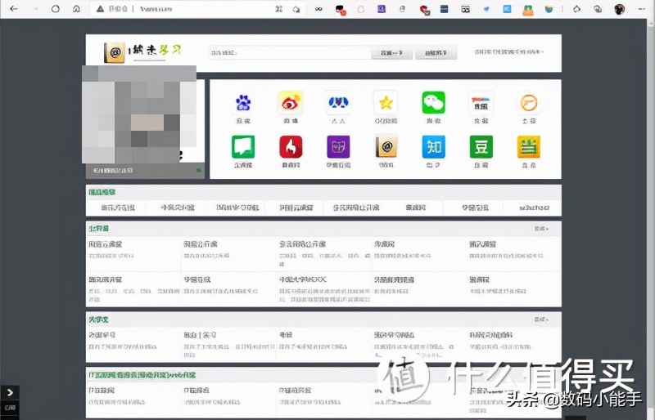The image size is (655, 420).
Task: Open the browser three-dots menu
Action: click(x=642, y=9)
